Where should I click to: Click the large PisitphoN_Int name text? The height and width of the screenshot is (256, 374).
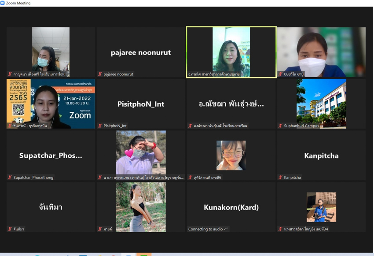(x=141, y=104)
